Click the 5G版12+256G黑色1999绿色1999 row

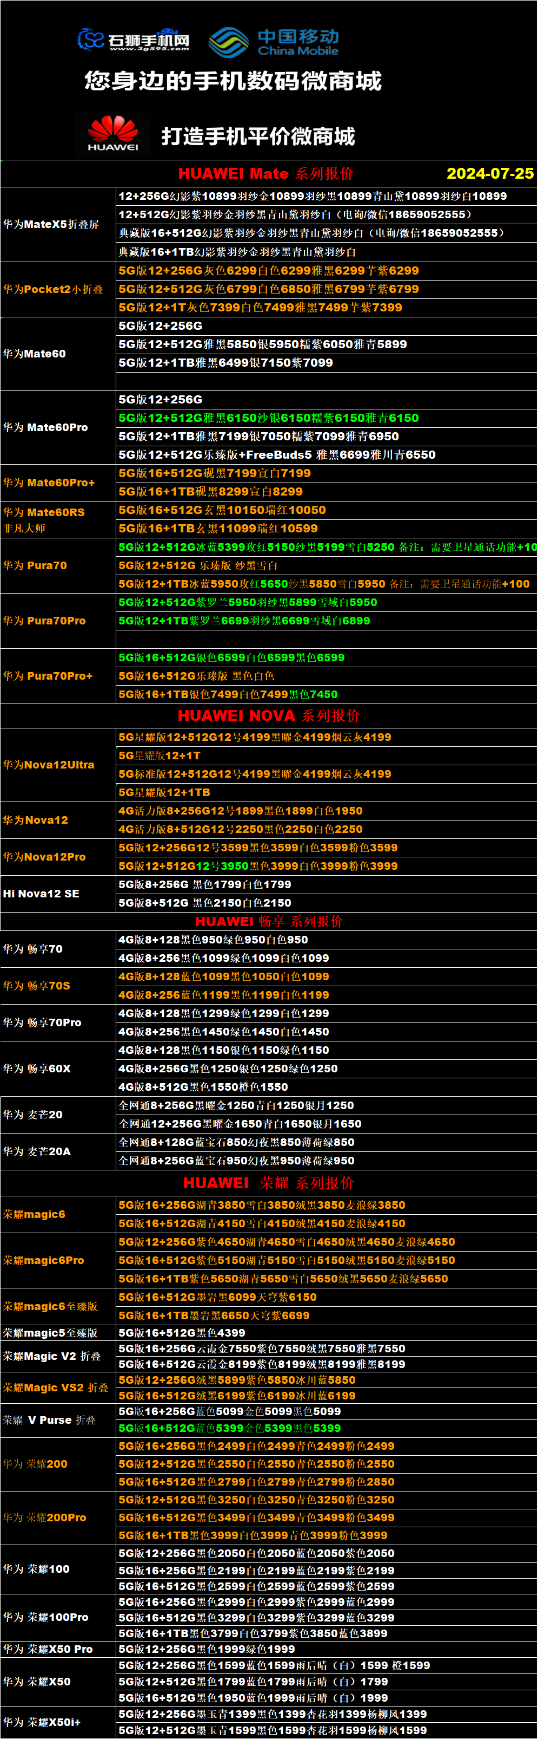[x=327, y=1649]
